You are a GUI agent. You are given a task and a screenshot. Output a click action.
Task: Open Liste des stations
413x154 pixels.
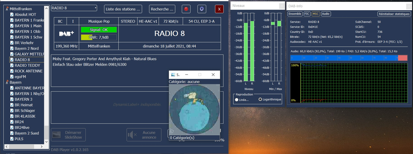(123, 9)
